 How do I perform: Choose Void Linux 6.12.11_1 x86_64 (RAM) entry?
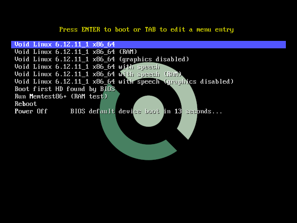[76, 52]
